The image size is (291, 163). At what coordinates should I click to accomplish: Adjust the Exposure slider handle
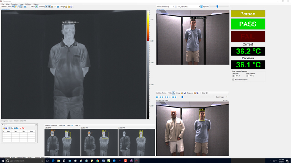tap(217, 6)
